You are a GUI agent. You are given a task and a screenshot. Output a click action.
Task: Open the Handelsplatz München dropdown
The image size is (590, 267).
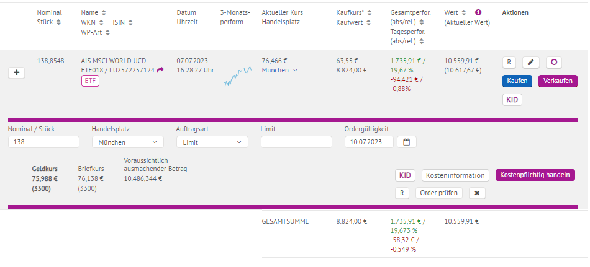pyautogui.click(x=127, y=142)
